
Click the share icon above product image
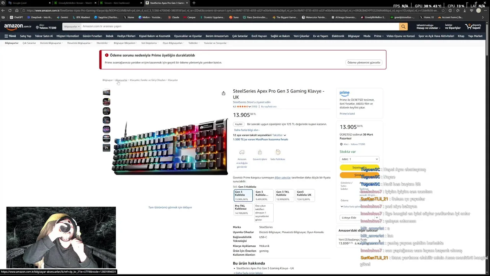point(224,93)
